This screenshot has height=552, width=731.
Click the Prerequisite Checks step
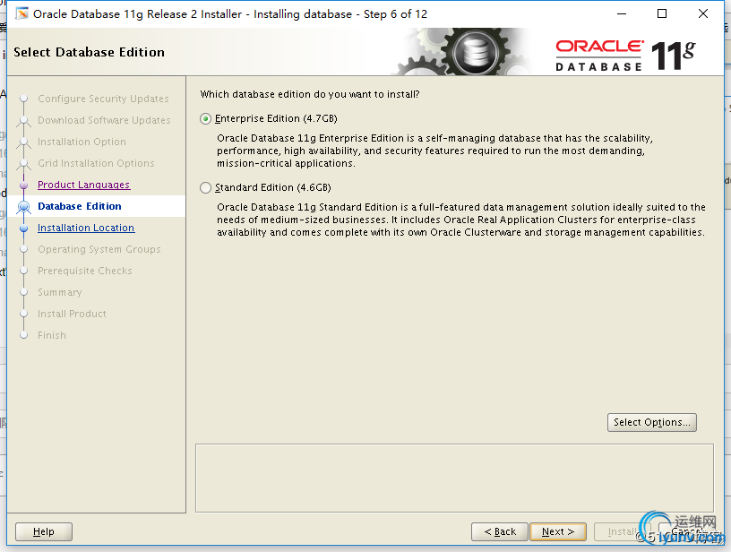pyautogui.click(x=85, y=271)
